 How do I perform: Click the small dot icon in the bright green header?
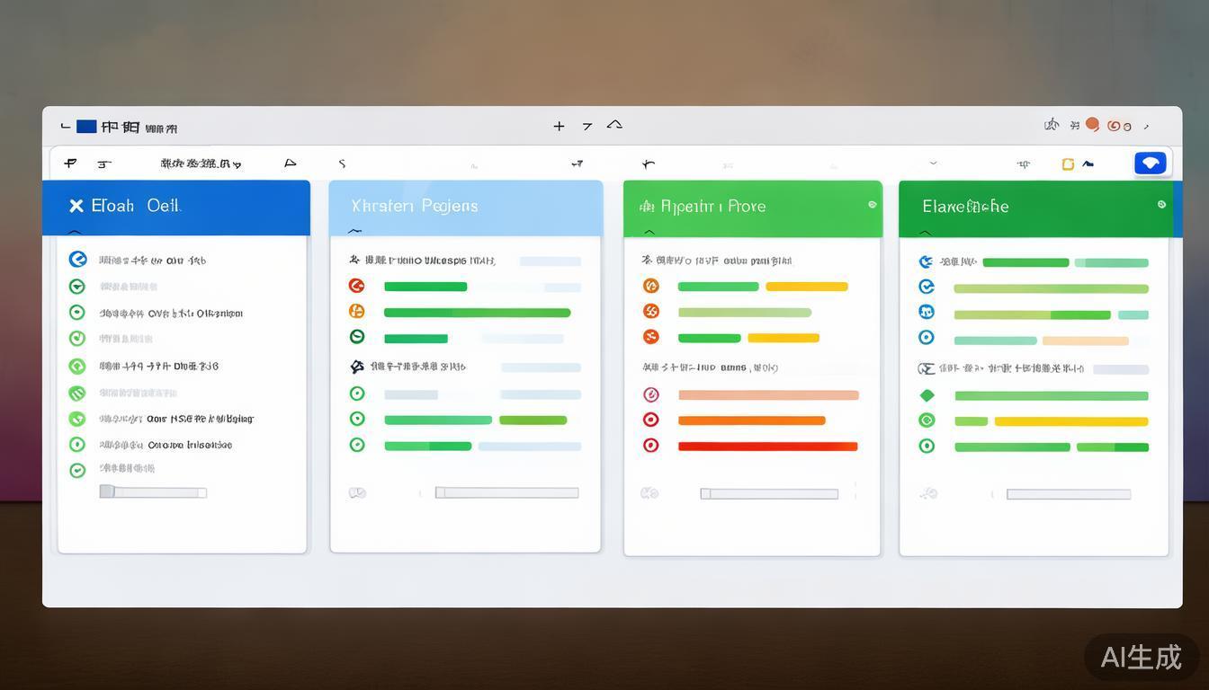872,205
